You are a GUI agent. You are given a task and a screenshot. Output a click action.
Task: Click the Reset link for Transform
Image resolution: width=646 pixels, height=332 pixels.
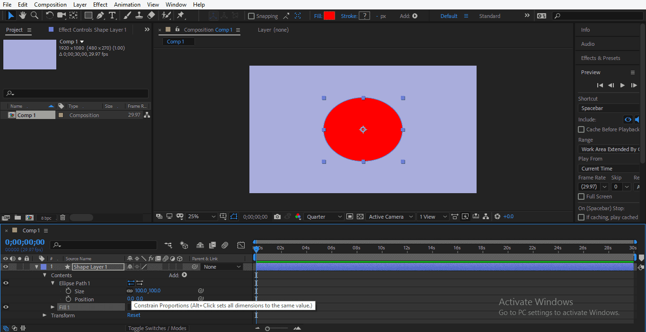point(133,315)
